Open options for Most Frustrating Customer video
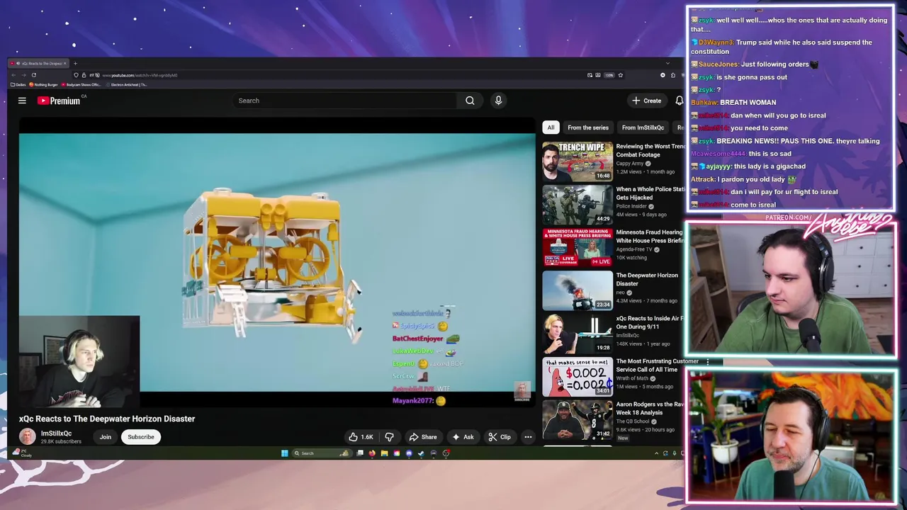Viewport: 907px width, 510px height. pyautogui.click(x=707, y=362)
